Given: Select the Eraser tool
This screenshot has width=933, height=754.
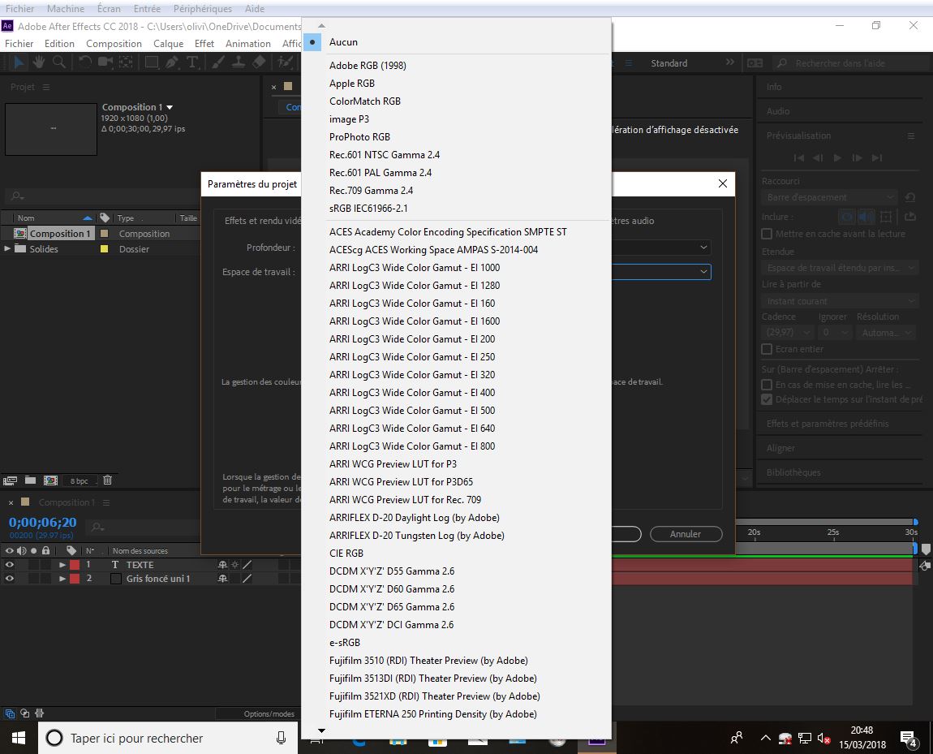Looking at the screenshot, I should coord(259,62).
